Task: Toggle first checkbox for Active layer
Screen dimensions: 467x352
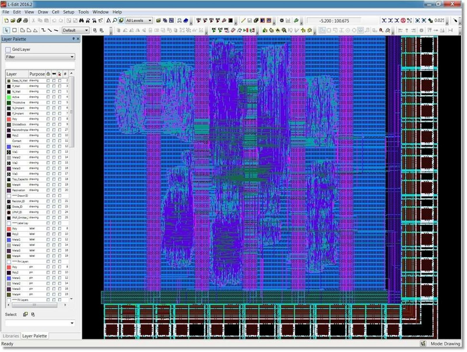Action: coord(48,97)
